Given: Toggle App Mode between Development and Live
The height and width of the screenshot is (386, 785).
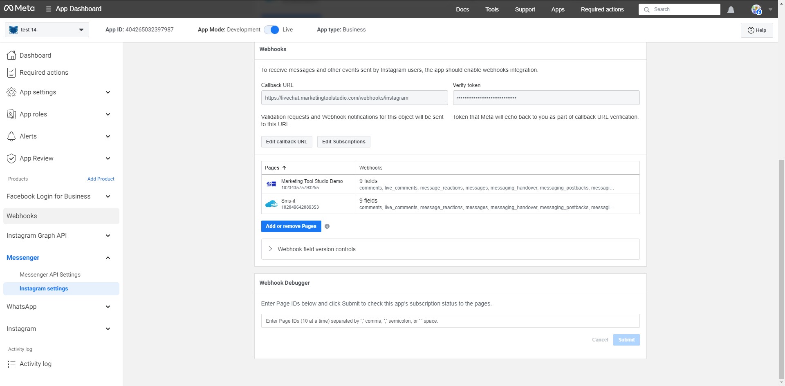Looking at the screenshot, I should pyautogui.click(x=271, y=30).
